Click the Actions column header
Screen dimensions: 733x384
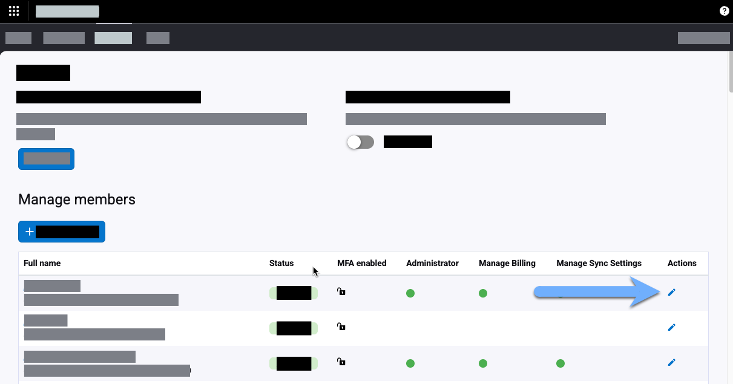[682, 263]
